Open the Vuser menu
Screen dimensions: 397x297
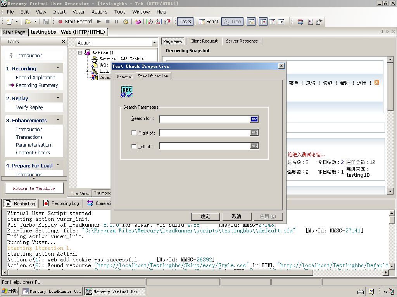coord(79,12)
